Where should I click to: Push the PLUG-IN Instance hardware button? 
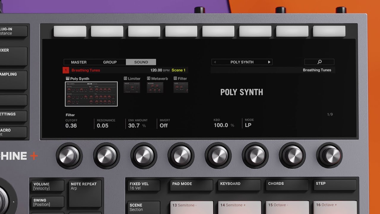coord(13,31)
